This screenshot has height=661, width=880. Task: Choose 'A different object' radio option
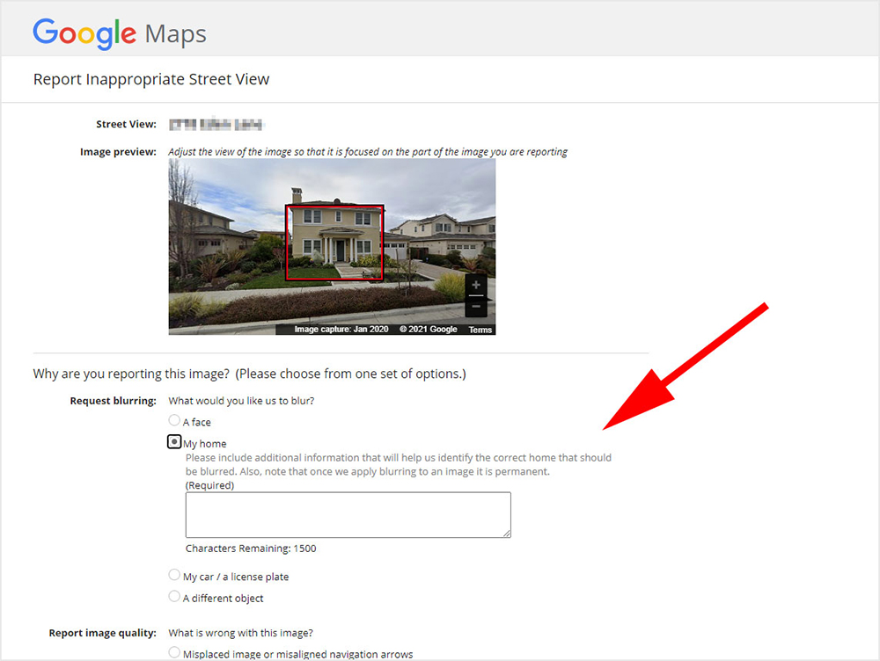click(174, 597)
